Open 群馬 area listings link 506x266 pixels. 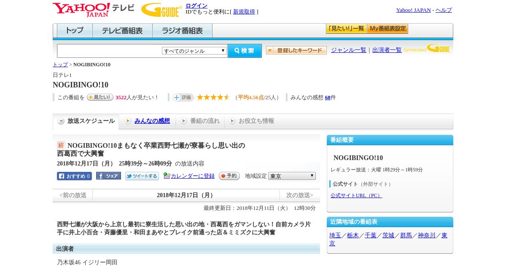[x=406, y=235]
